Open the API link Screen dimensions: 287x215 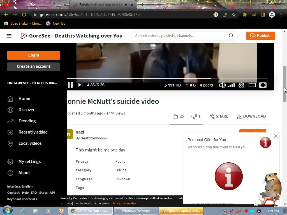pos(52,193)
